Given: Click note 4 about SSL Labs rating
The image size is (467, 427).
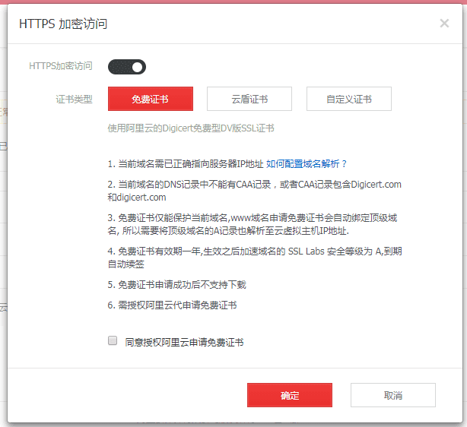Looking at the screenshot, I should (254, 258).
